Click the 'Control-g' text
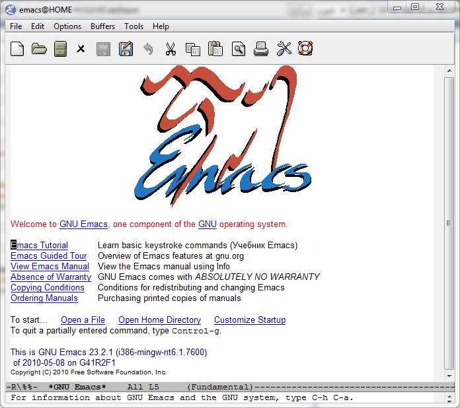Image resolution: width=460 pixels, height=408 pixels. point(196,331)
